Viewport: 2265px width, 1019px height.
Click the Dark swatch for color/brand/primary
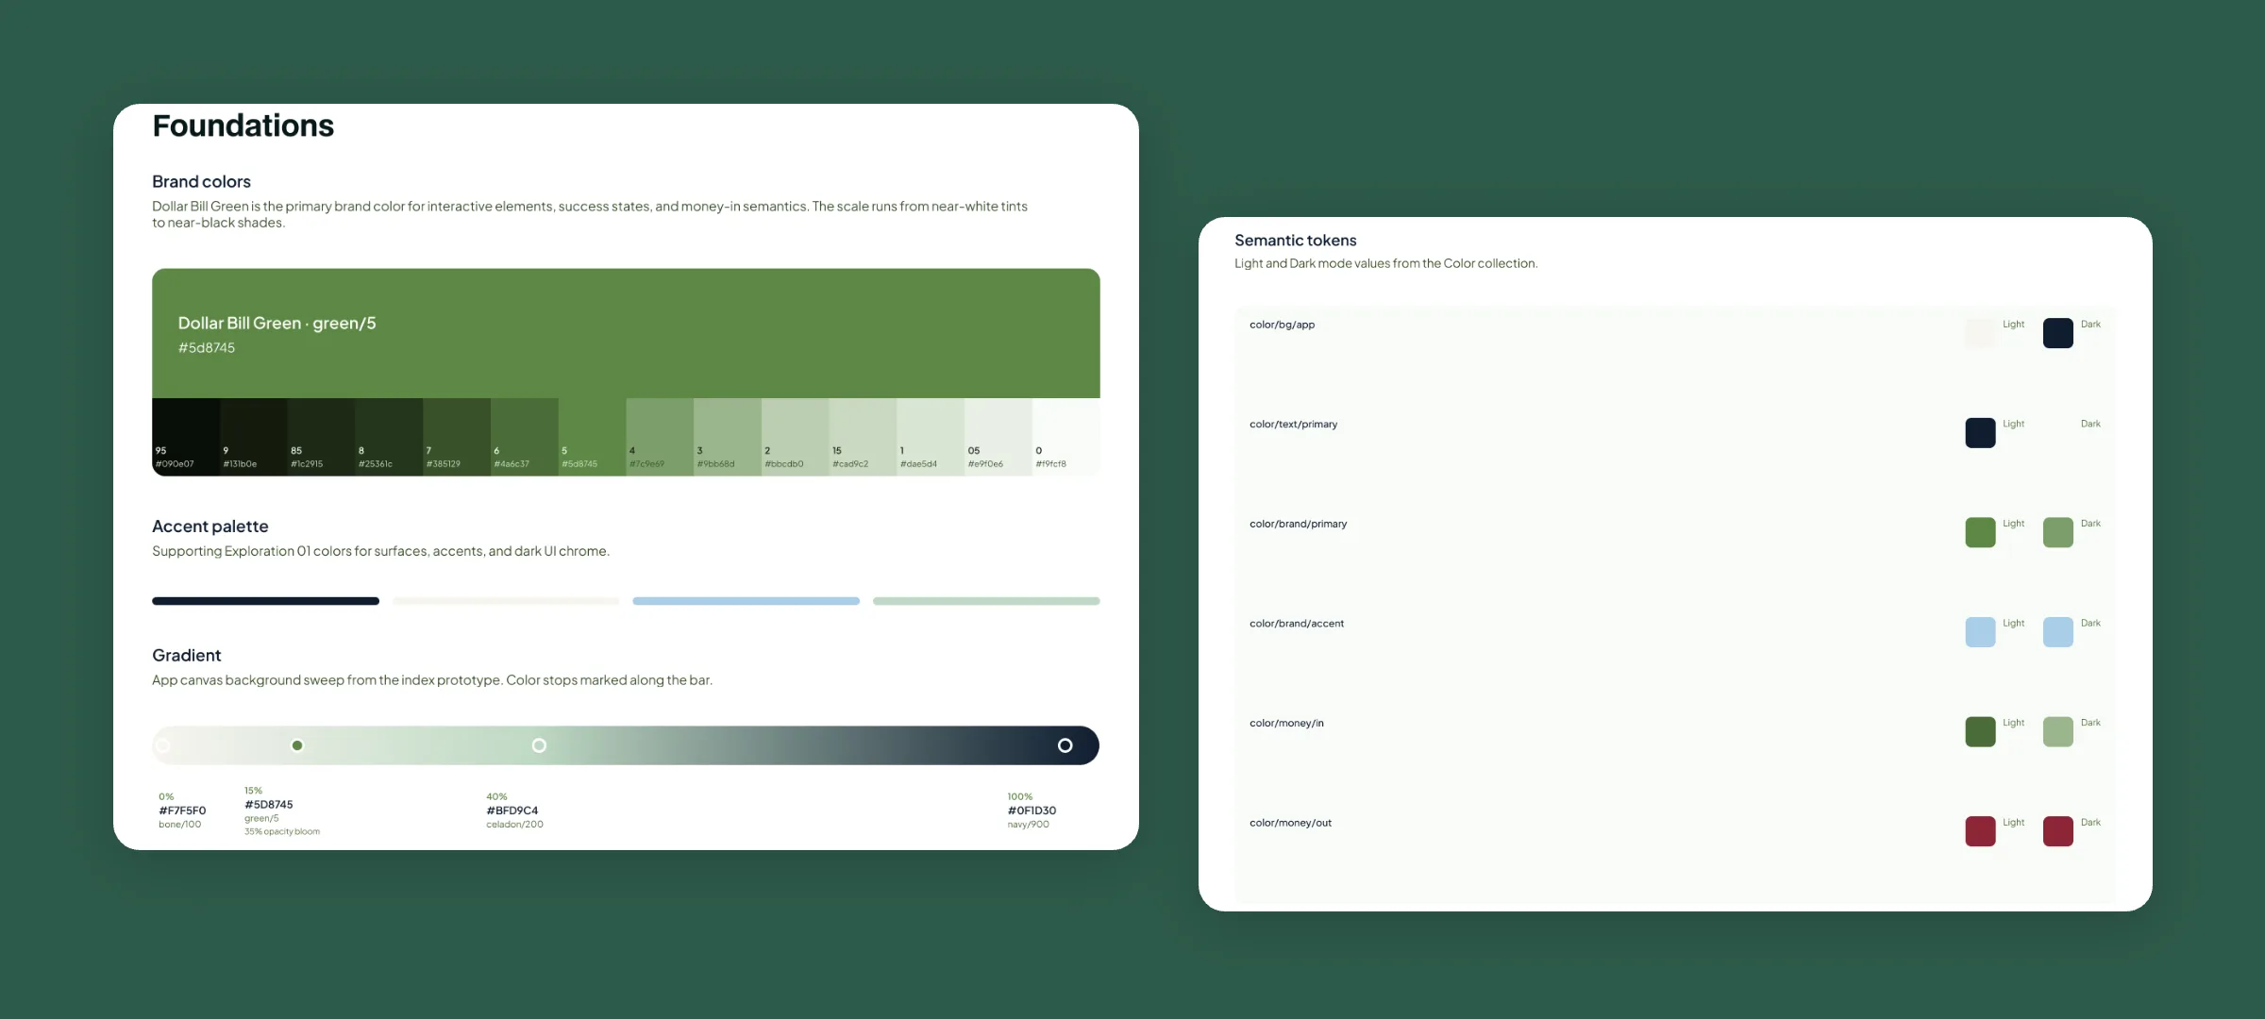coord(2058,532)
